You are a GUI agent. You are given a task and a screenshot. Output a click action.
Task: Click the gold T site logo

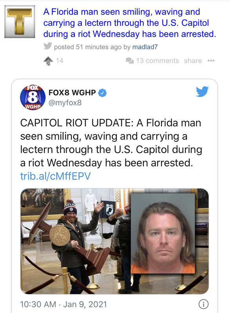click(20, 22)
